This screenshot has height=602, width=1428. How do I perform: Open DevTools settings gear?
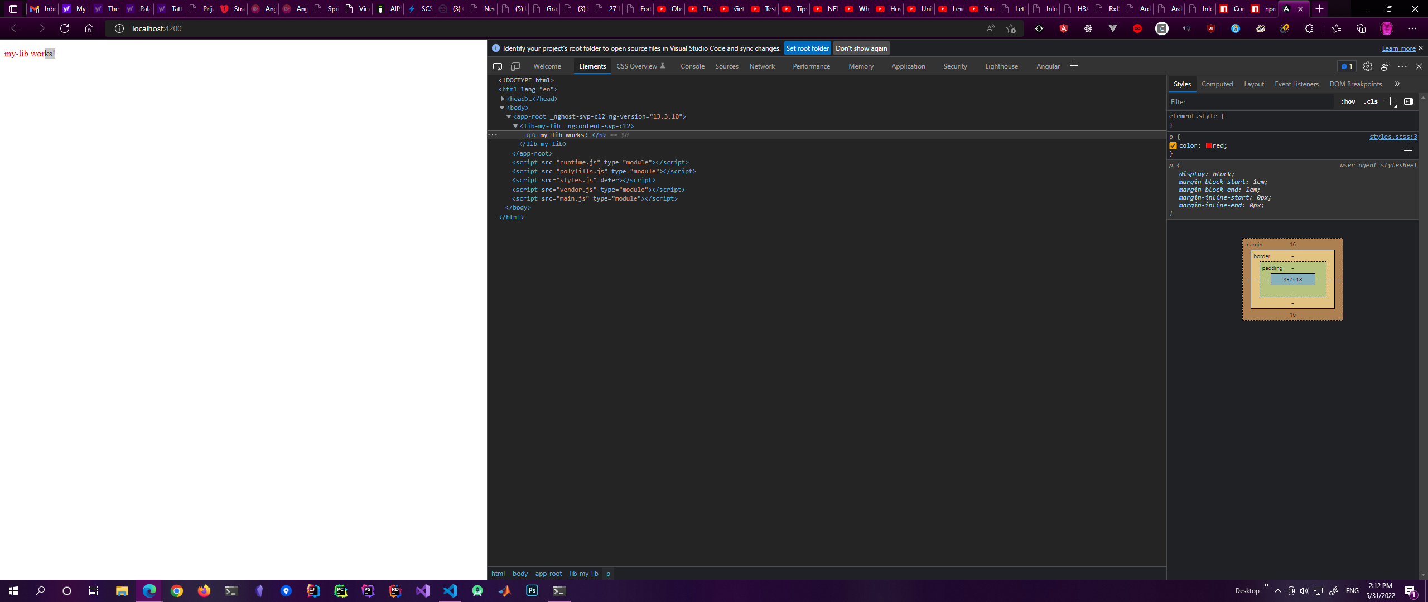pos(1367,66)
